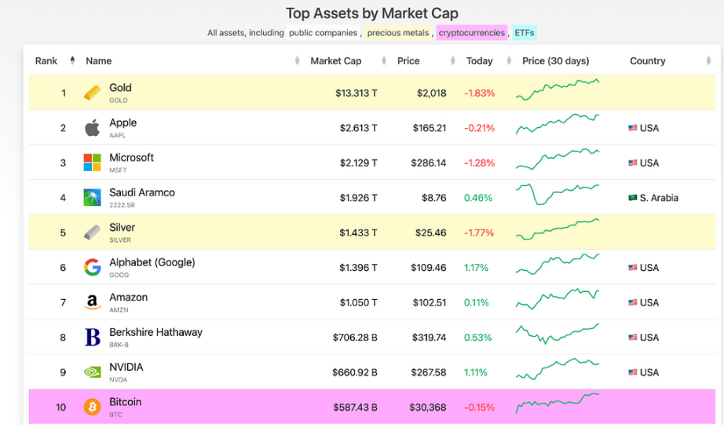Filter by cryptocurrencies tag
This screenshot has width=724, height=428.
[x=471, y=33]
